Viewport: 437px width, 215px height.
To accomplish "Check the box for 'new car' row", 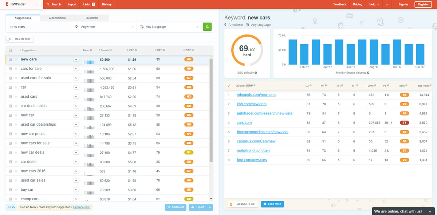I will [x=10, y=115].
